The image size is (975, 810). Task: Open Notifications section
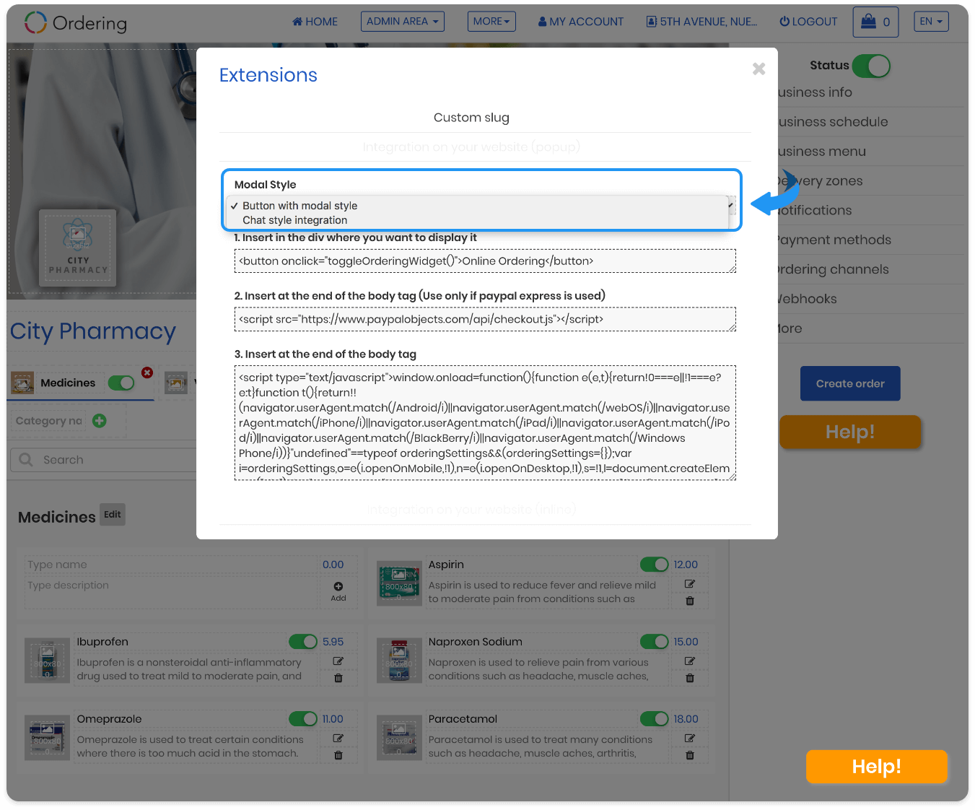click(x=815, y=210)
